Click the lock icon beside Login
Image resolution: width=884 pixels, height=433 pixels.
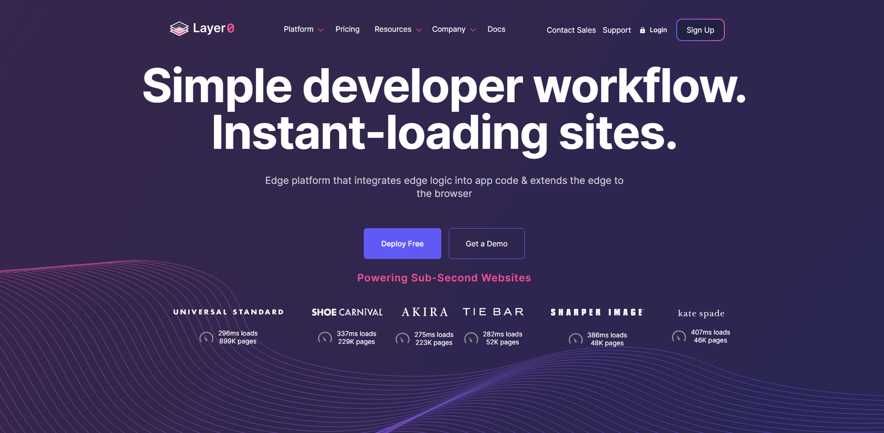[x=643, y=30]
